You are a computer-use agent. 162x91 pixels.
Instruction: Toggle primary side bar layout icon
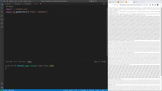[x=90, y=1]
